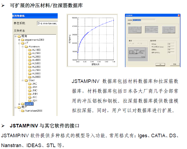Click the Numisheet2008 folder icon

(x=22, y=111)
